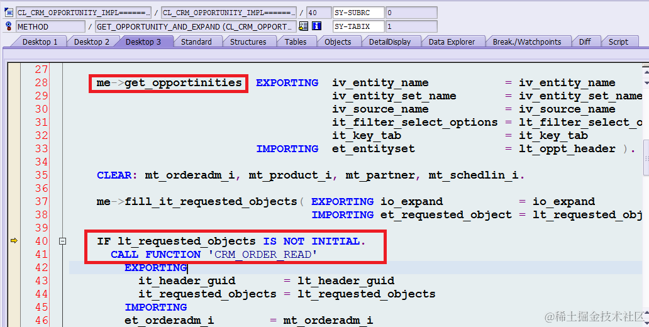Click lt_oppt_header on line 33
Viewport: 649px width, 327px height.
[567, 148]
